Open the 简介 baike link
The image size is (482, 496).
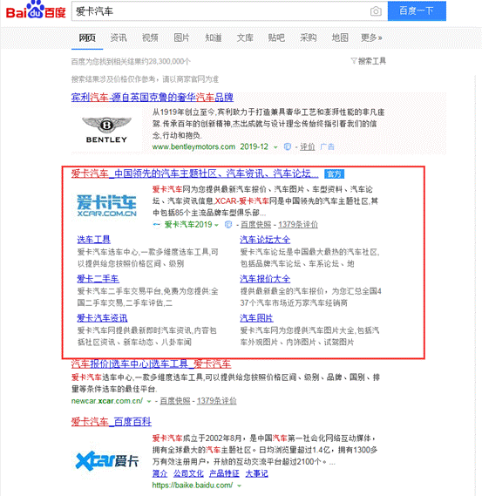click(x=160, y=473)
